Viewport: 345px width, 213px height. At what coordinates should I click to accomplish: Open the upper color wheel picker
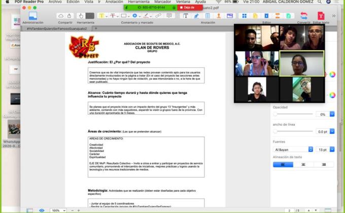(x=332, y=75)
